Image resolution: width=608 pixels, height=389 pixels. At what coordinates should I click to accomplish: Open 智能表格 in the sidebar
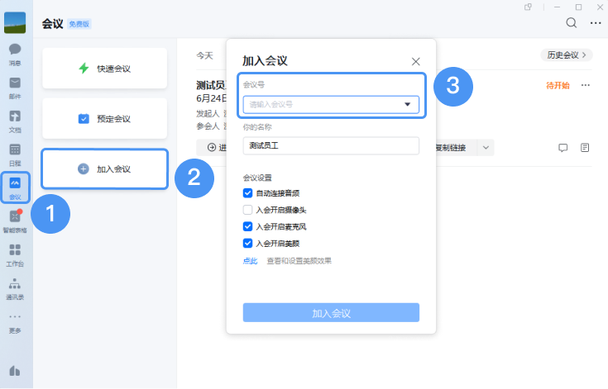(x=15, y=221)
